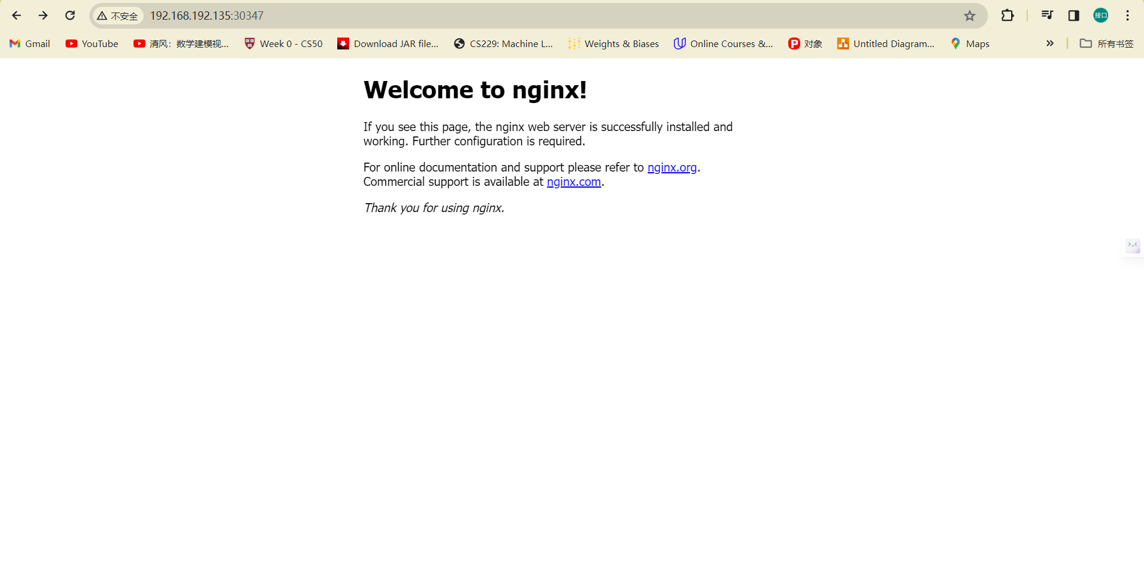1144x582 pixels.
Task: Click the 'Thank you for using nginx.' text
Action: click(434, 208)
